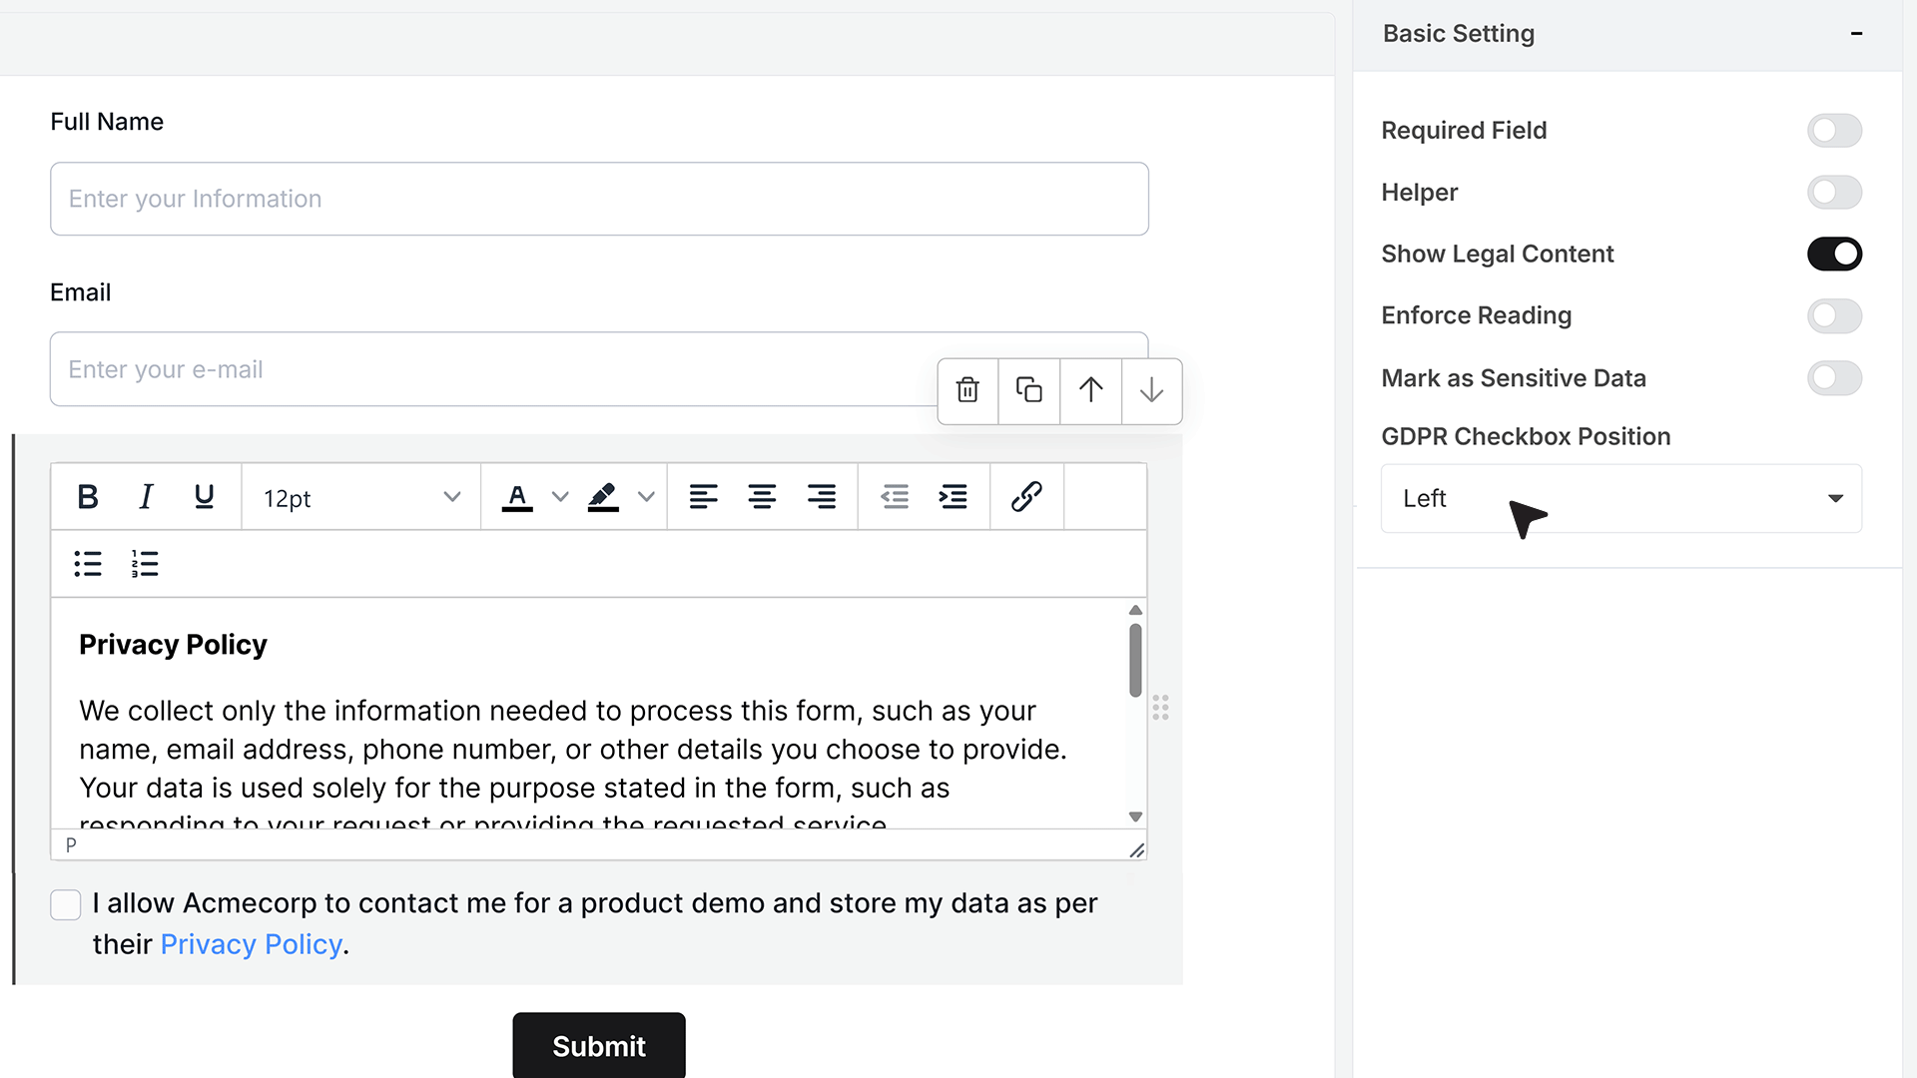Increase indent of paragraph
The width and height of the screenshot is (1917, 1078).
pyautogui.click(x=953, y=497)
